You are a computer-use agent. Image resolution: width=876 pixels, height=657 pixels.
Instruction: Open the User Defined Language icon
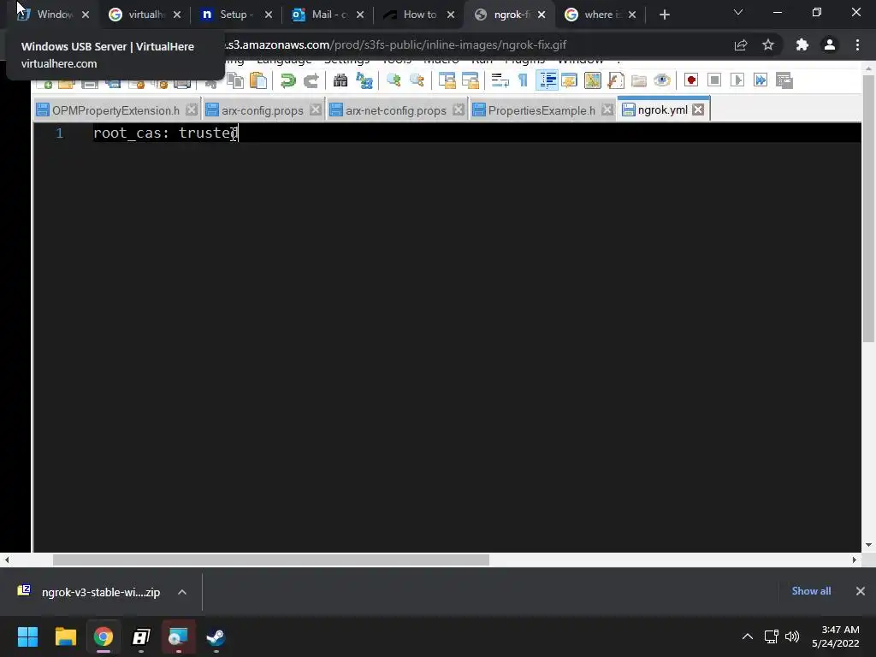(569, 80)
